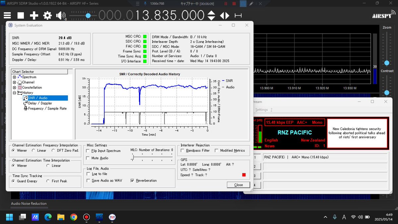Enable Bandpass Filter checkbox
Image resolution: width=398 pixels, height=224 pixels.
click(x=183, y=151)
